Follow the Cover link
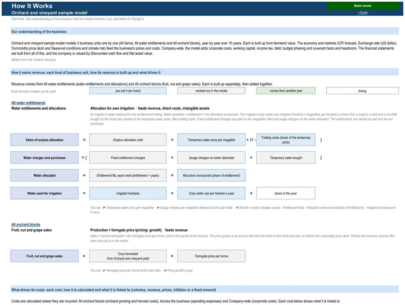Viewport: 405px width, 305px height. (x=363, y=12)
